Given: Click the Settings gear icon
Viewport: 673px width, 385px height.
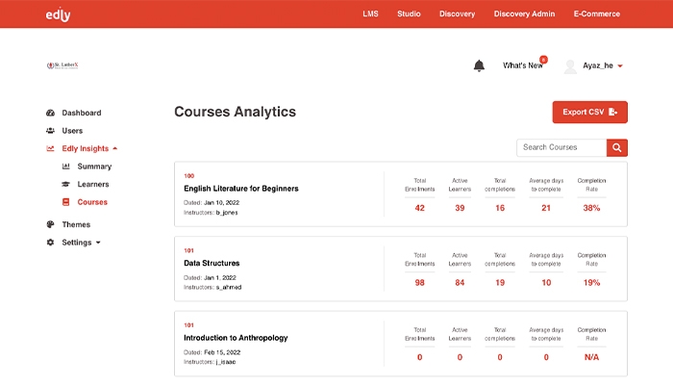Looking at the screenshot, I should (50, 243).
